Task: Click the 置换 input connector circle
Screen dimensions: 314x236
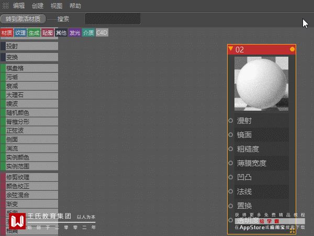Action: [230, 206]
